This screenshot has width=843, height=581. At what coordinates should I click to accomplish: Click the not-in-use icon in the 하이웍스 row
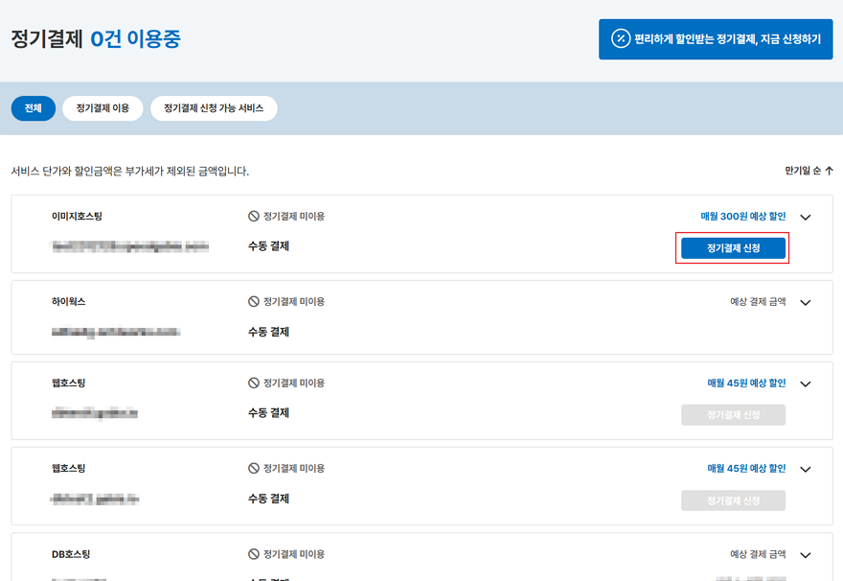254,302
